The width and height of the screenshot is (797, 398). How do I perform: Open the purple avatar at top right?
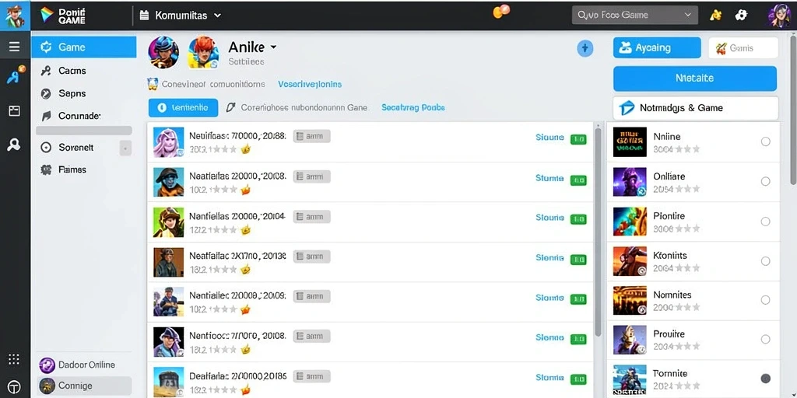tap(778, 16)
